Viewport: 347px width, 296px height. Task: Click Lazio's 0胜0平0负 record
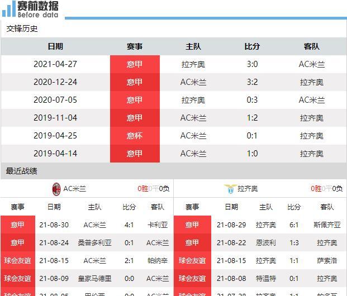(x=327, y=189)
